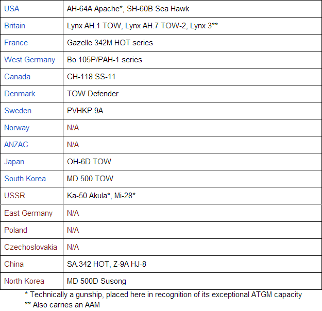Click the N/A entry in Norway row
This screenshot has width=322, height=311.
73,128
